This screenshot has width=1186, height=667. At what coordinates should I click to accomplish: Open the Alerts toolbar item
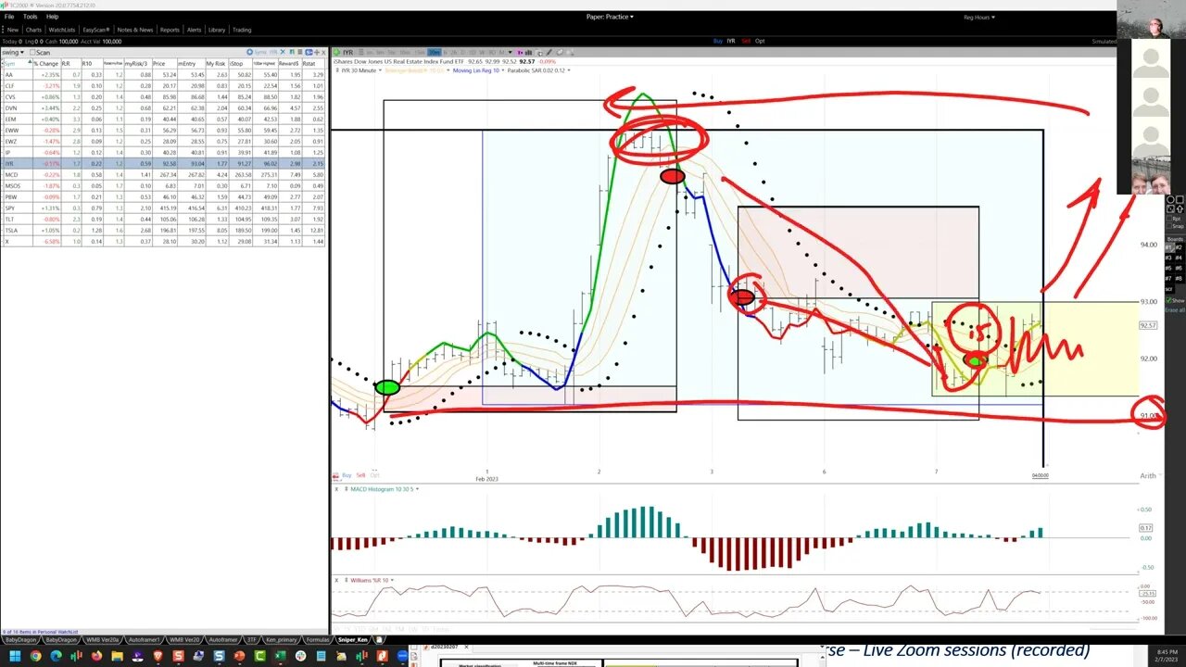pos(194,30)
